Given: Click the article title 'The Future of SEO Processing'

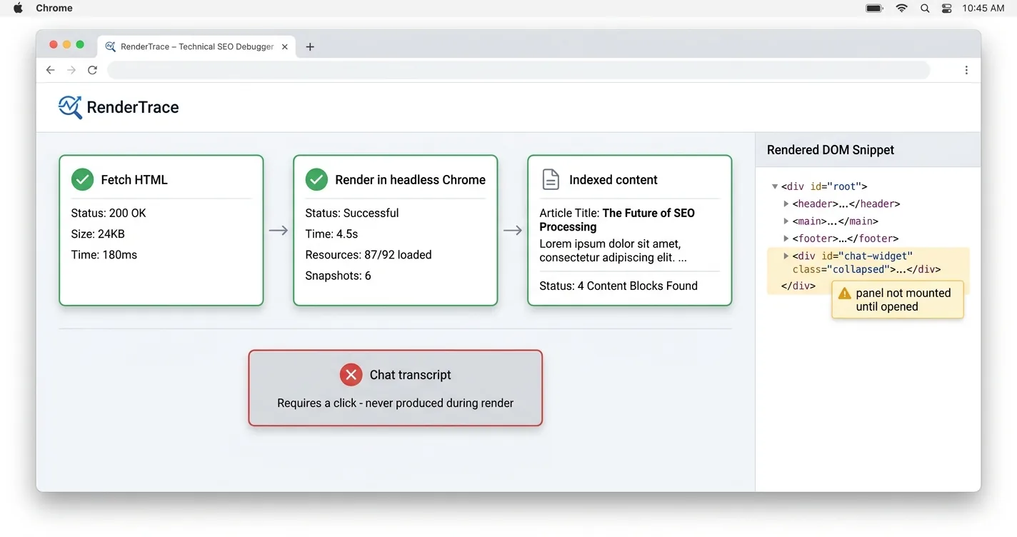Looking at the screenshot, I should (x=617, y=220).
